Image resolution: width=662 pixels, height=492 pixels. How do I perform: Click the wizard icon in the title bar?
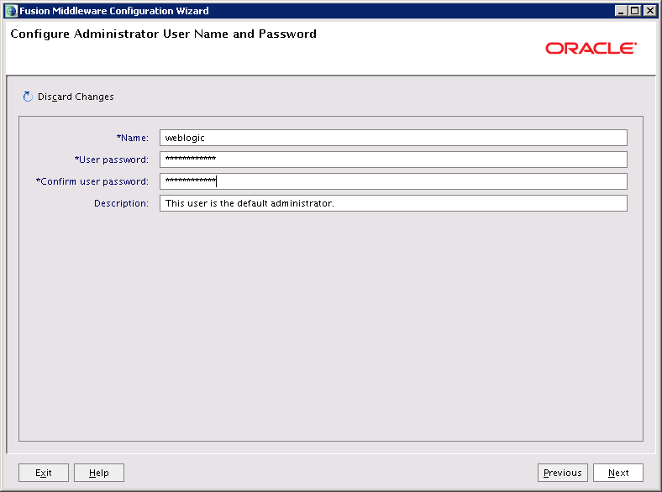pos(11,11)
